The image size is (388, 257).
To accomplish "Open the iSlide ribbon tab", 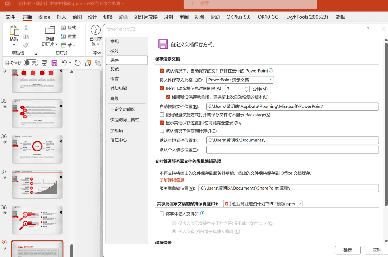I will [44, 17].
